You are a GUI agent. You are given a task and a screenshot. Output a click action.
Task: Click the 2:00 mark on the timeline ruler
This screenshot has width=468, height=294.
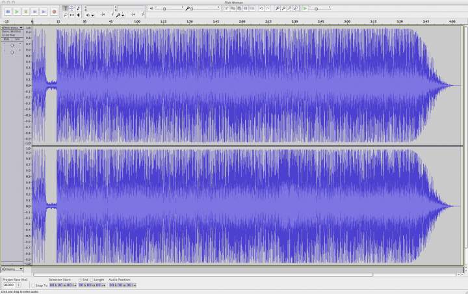[x=242, y=21]
